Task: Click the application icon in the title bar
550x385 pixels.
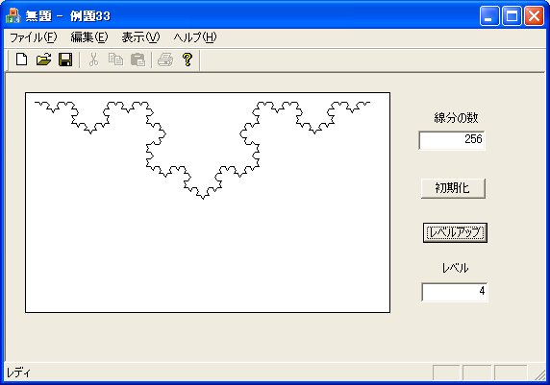Action: point(12,16)
